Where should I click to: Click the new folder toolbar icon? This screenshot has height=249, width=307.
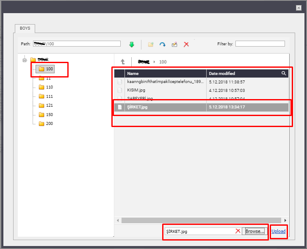pos(150,44)
